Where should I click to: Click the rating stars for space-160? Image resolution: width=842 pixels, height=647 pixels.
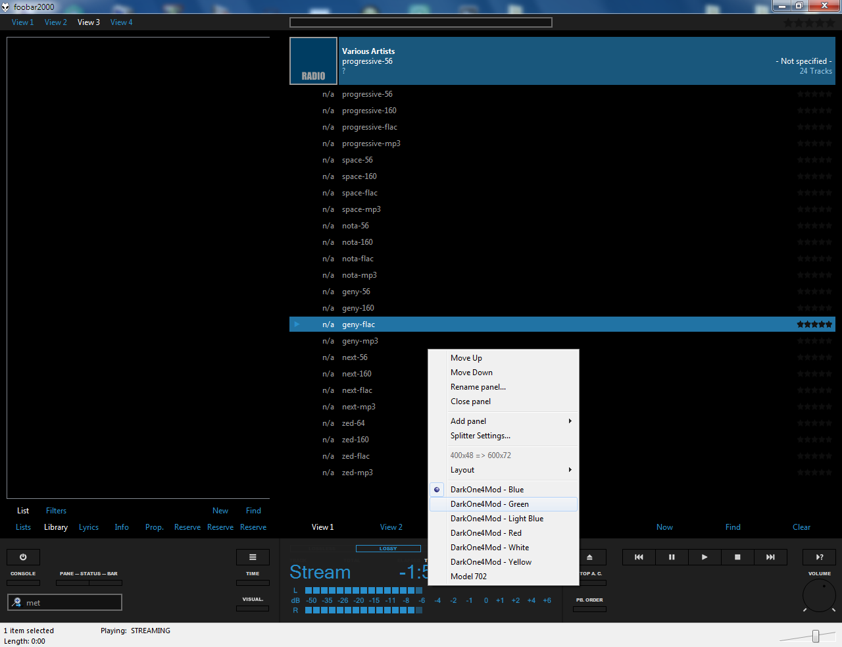[x=814, y=176]
